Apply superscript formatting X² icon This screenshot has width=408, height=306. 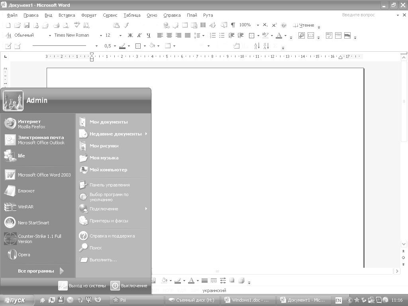274,25
